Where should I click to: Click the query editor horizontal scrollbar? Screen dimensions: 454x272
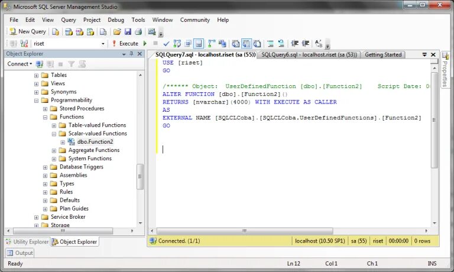coord(245,231)
